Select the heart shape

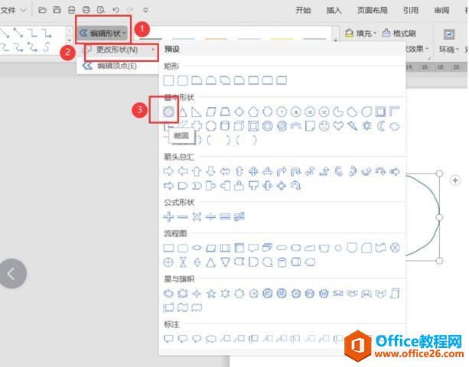pos(338,126)
